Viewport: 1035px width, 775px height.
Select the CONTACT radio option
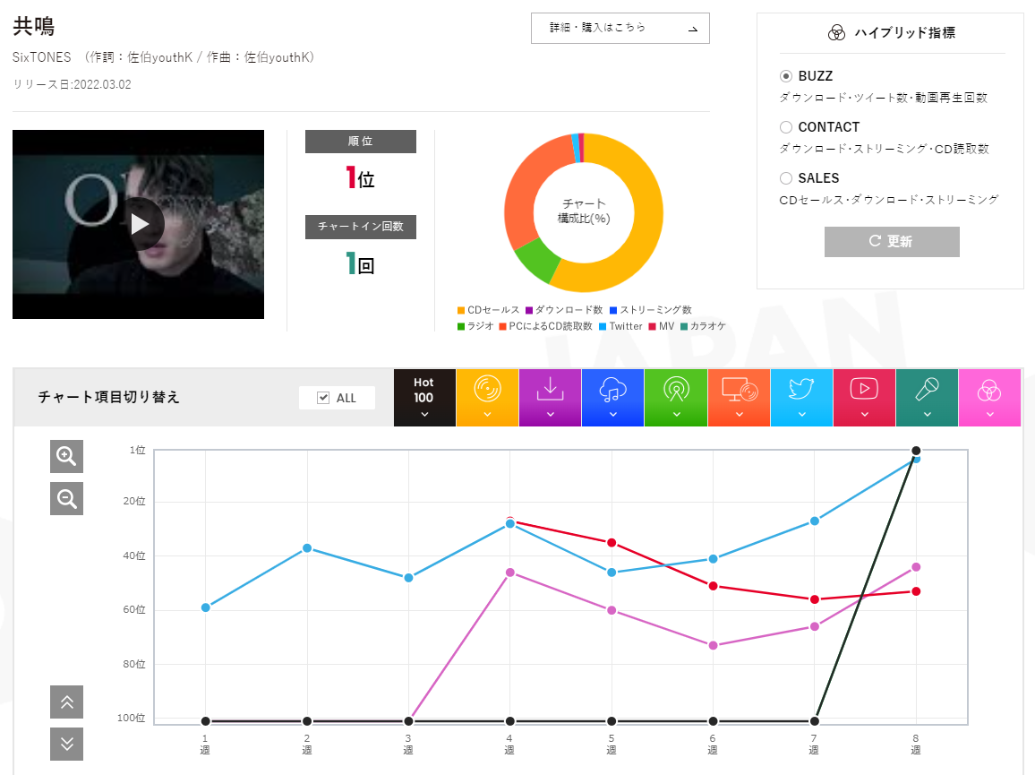coord(785,127)
